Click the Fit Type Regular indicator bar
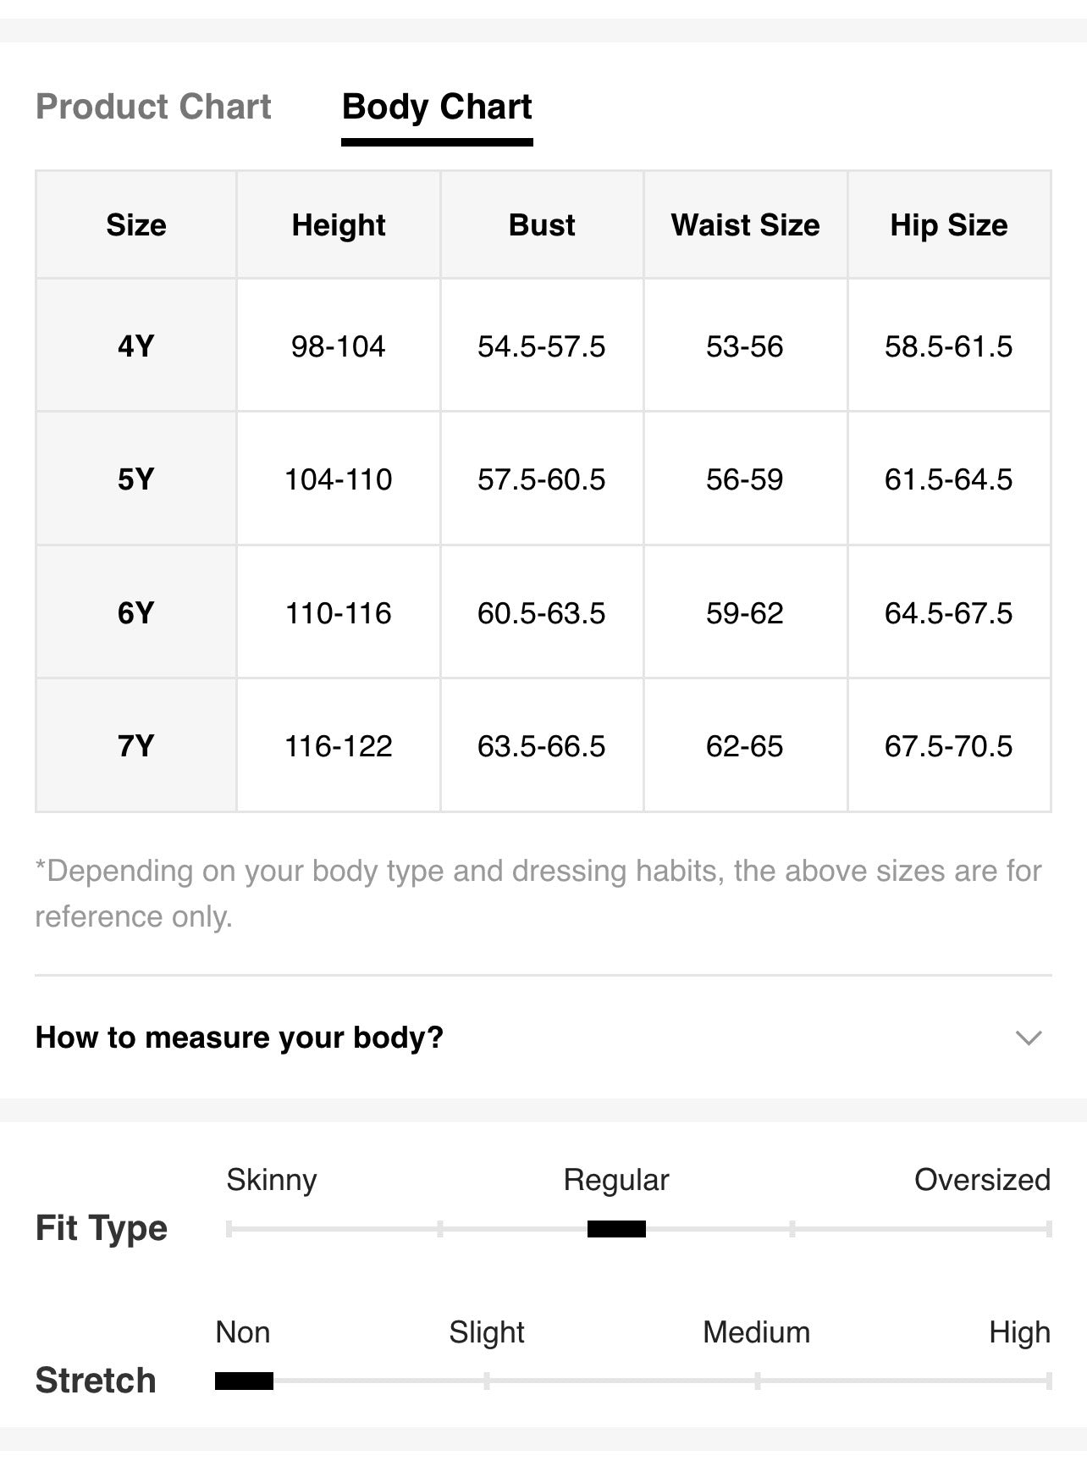The width and height of the screenshot is (1087, 1467). coord(616,1229)
